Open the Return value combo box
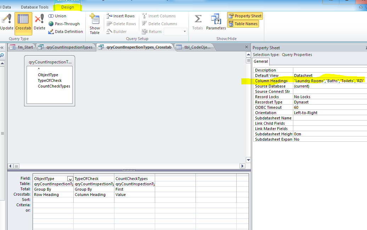This screenshot has width=367, height=230. tap(185, 32)
